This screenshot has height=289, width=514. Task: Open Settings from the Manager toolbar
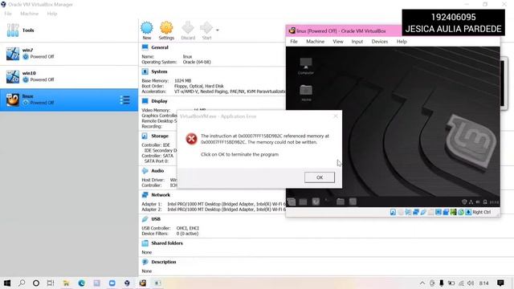click(166, 31)
